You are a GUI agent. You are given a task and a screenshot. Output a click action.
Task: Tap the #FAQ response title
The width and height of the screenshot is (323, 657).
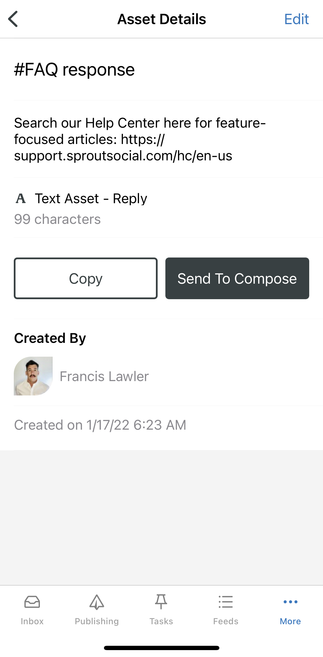74,70
